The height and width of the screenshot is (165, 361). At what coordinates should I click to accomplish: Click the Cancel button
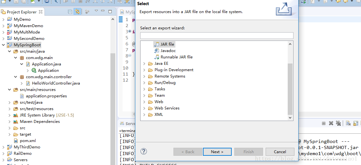click(280, 152)
